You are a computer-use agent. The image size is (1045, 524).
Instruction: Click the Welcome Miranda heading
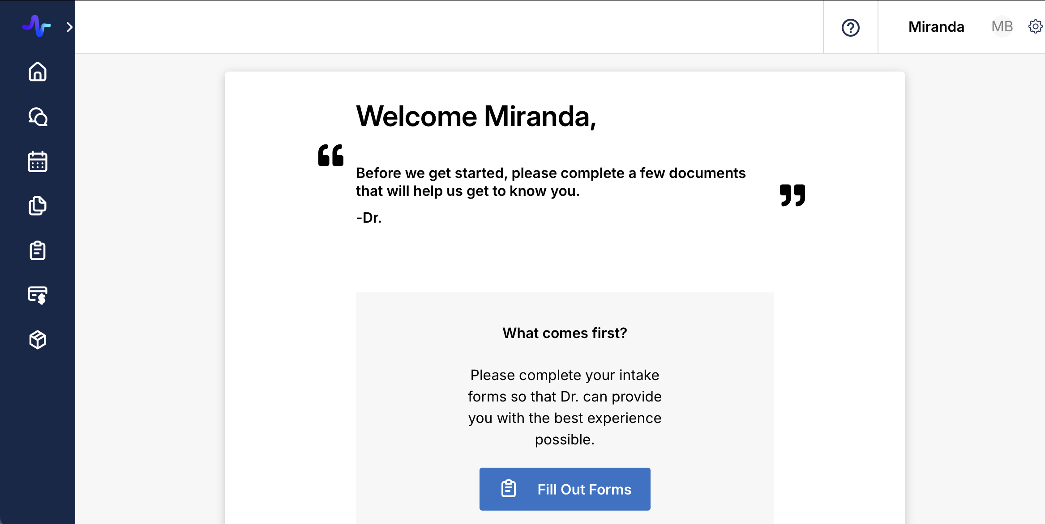pos(476,116)
